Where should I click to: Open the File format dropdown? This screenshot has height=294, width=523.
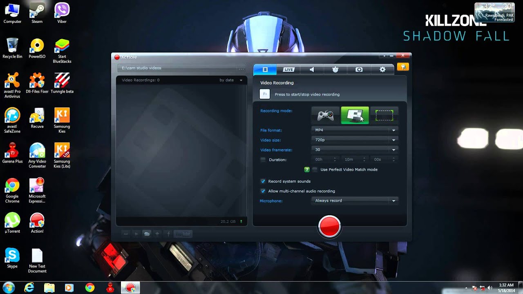(x=355, y=130)
